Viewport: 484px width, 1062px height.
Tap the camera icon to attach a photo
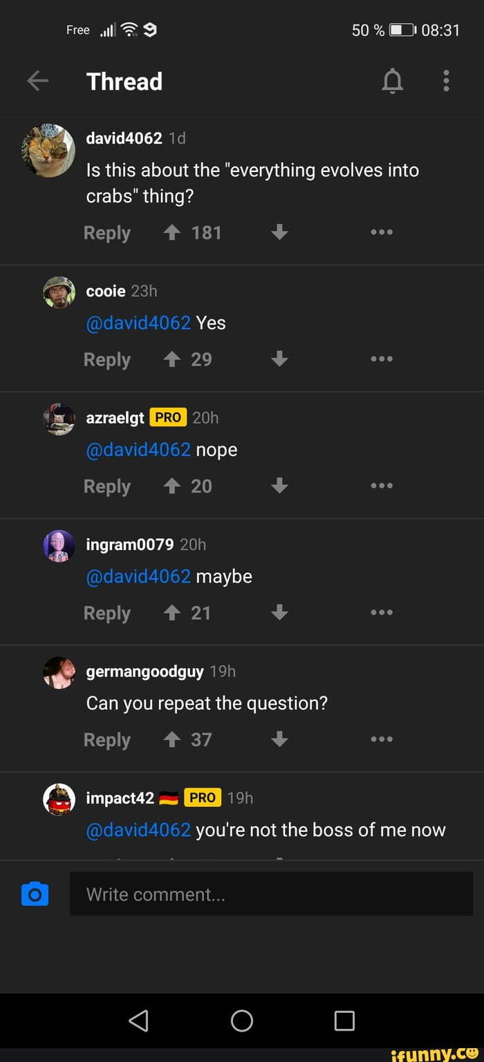click(x=35, y=894)
